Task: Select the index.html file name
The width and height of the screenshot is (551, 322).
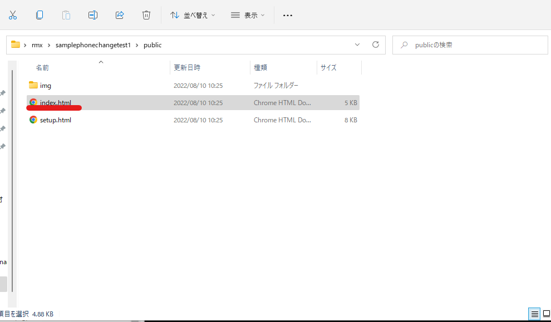Action: pos(56,102)
